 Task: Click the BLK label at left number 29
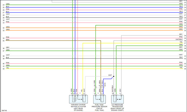pos(7,17)
